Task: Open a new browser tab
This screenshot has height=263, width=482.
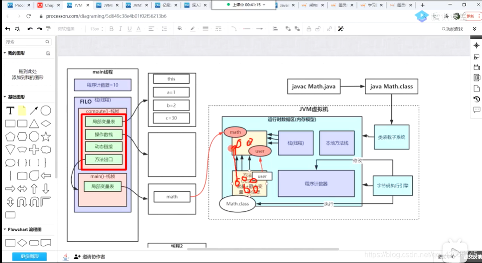Action: 422,5
